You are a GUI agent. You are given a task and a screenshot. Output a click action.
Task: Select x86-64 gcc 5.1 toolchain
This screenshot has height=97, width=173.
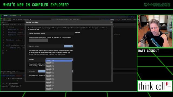click(59, 87)
